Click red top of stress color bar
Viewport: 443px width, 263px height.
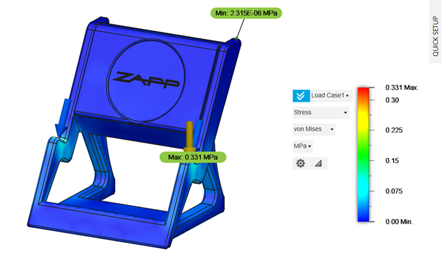pyautogui.click(x=364, y=91)
